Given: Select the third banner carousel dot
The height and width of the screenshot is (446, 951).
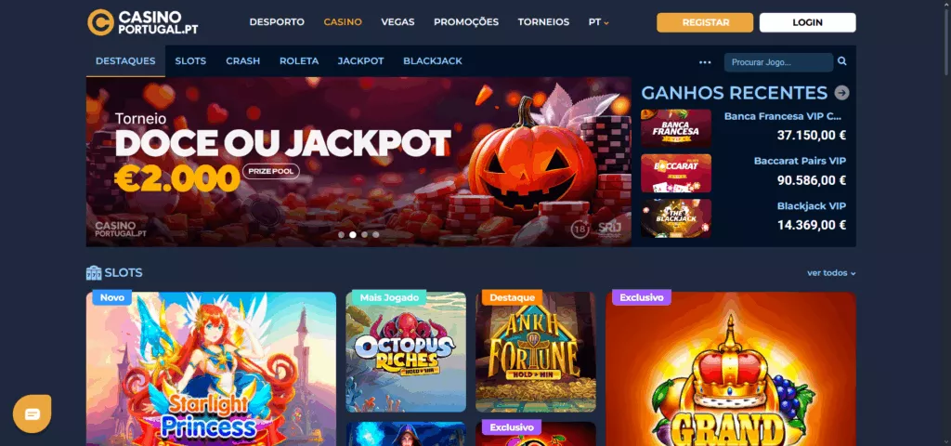Looking at the screenshot, I should (364, 234).
